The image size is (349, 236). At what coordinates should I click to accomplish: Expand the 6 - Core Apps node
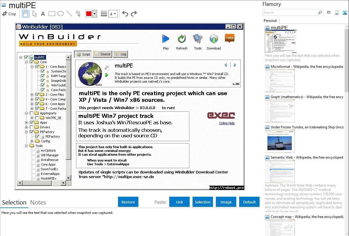tap(32, 104)
